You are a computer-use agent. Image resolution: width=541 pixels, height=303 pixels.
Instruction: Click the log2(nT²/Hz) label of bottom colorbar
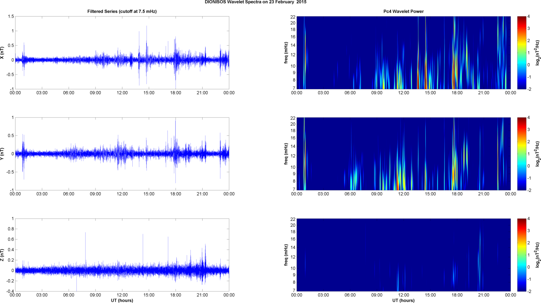[x=538, y=255]
